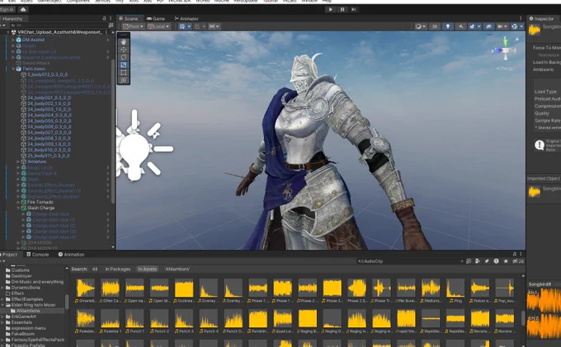Toggle hidden packages visibility count
Screen dimensions: 561x347
[x=518, y=261]
